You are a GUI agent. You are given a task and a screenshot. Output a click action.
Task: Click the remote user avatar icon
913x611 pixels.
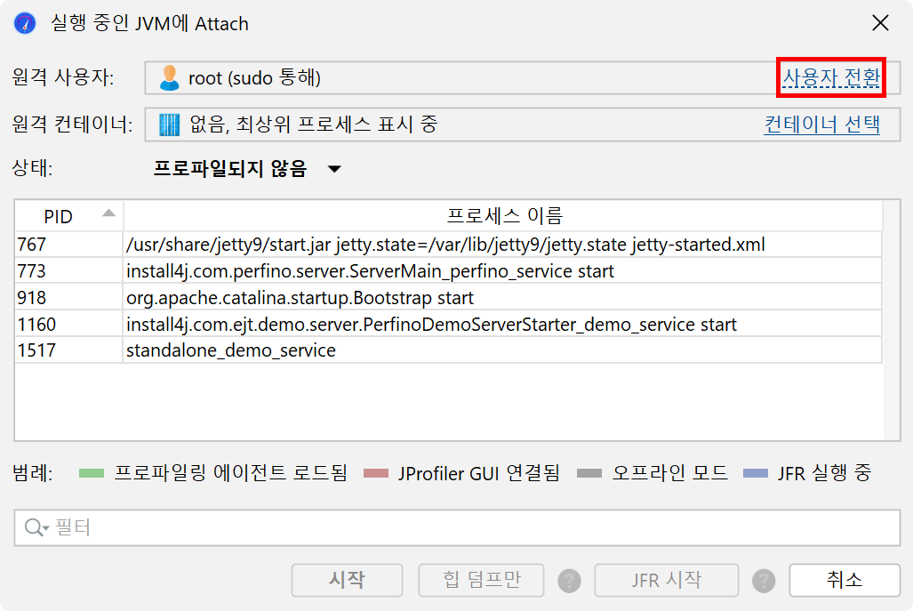pos(169,78)
